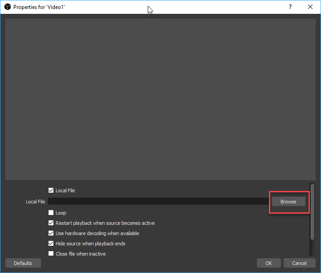321x273 pixels.
Task: Toggle Use hardware decoding when available
Action: click(x=51, y=233)
